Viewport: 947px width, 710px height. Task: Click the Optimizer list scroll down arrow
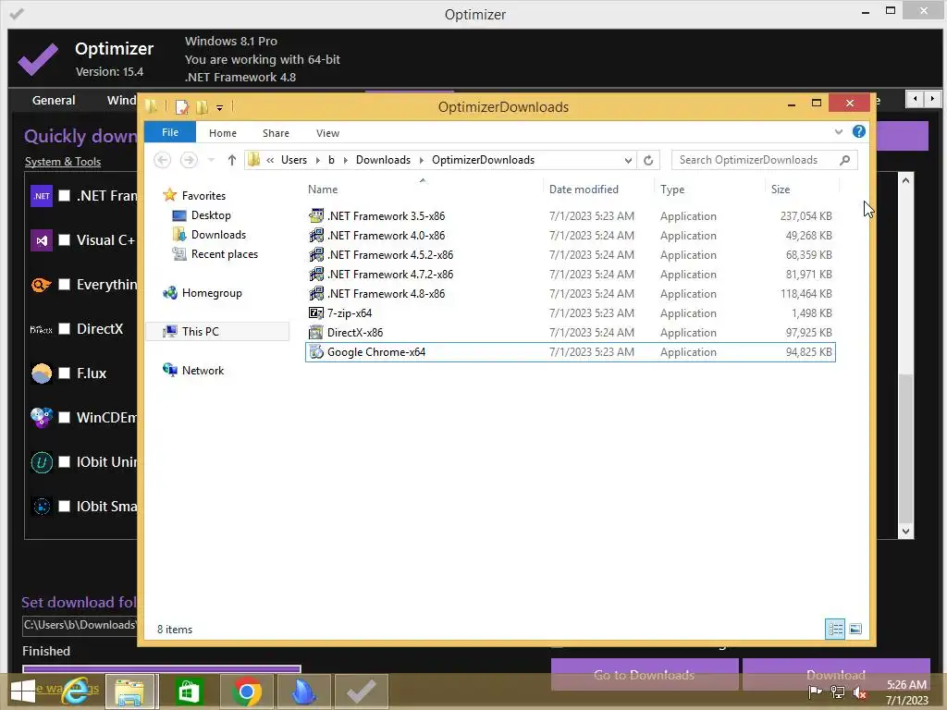(905, 532)
